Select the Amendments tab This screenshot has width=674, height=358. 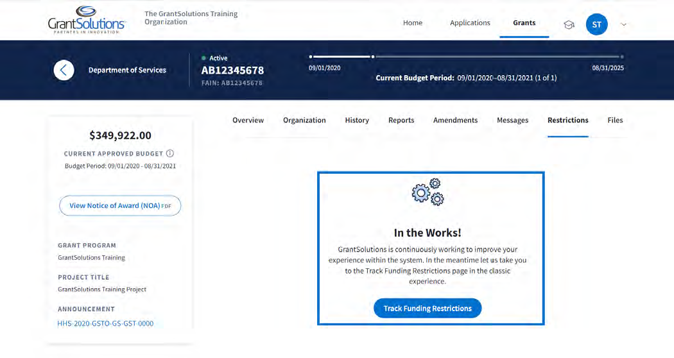click(x=455, y=120)
